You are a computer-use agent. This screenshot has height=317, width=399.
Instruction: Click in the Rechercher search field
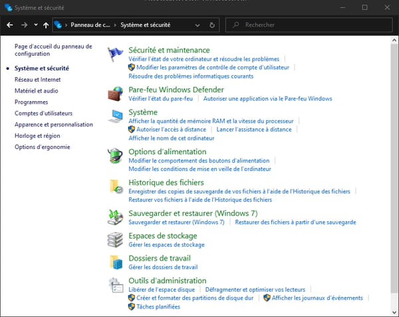309,25
